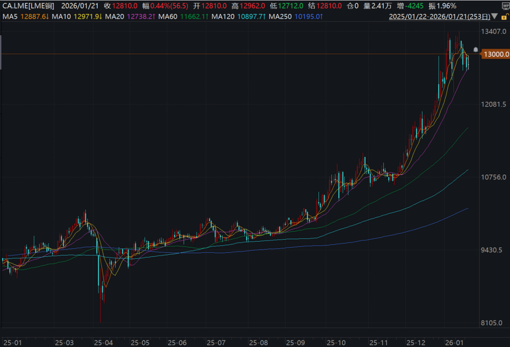Open the 2025/01/22-2026/01/21 date range link
The height and width of the screenshot is (347, 510).
(439, 17)
